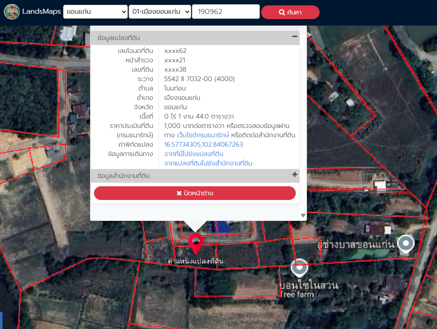
Task: Open the district dropdown 01-เมืองขอนแก่น
Action: pyautogui.click(x=160, y=12)
